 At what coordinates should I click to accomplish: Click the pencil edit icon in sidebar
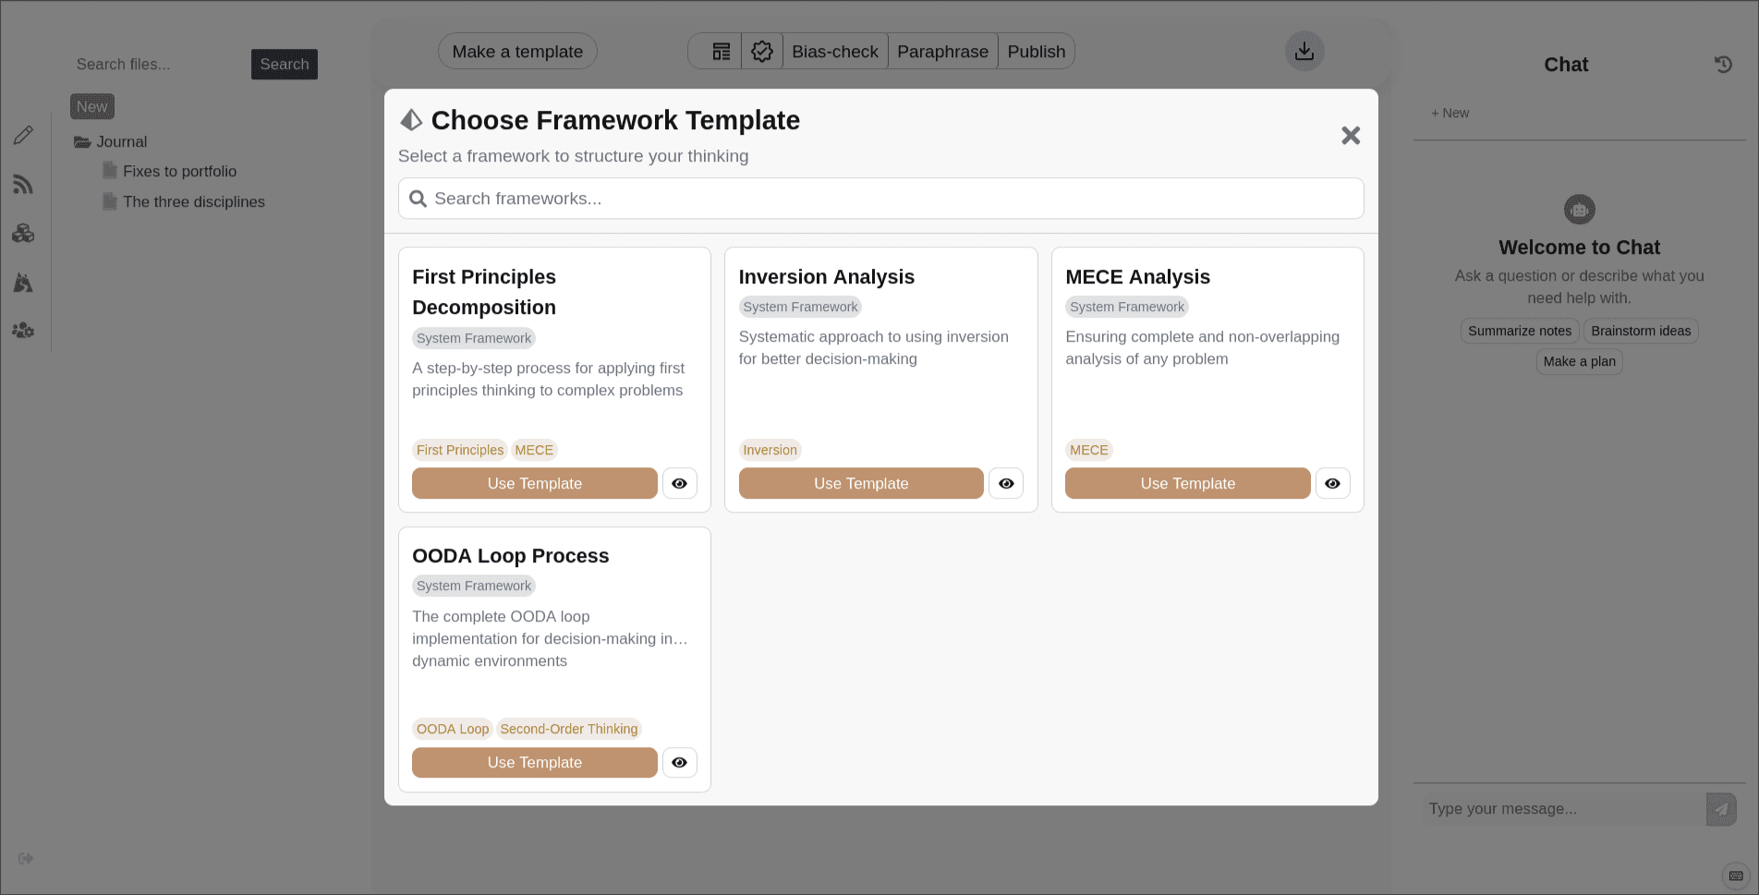(23, 136)
